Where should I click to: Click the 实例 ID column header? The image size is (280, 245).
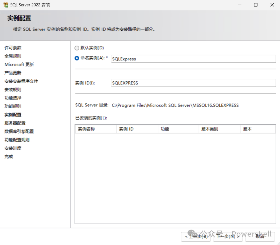click(137, 129)
